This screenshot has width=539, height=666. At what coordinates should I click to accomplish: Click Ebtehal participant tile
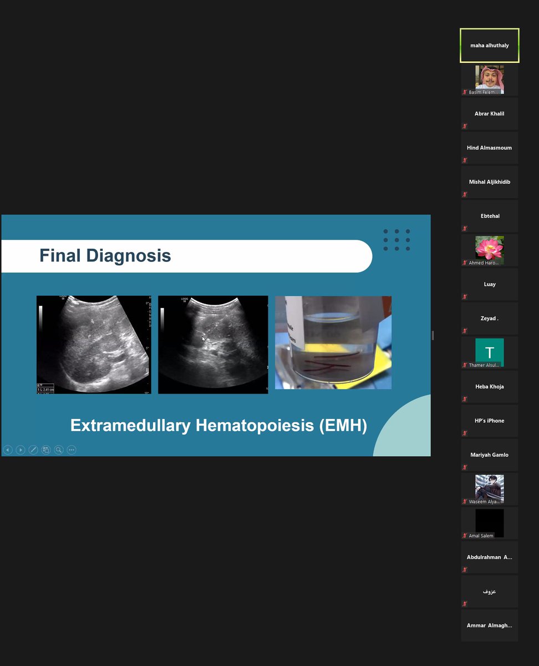[490, 216]
